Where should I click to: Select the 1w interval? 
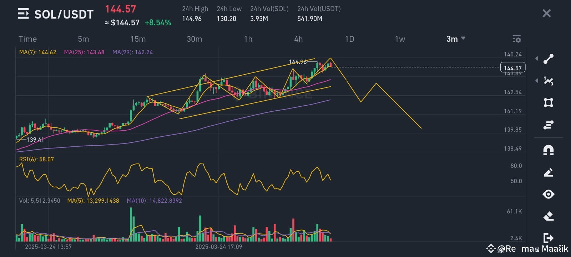pyautogui.click(x=400, y=39)
